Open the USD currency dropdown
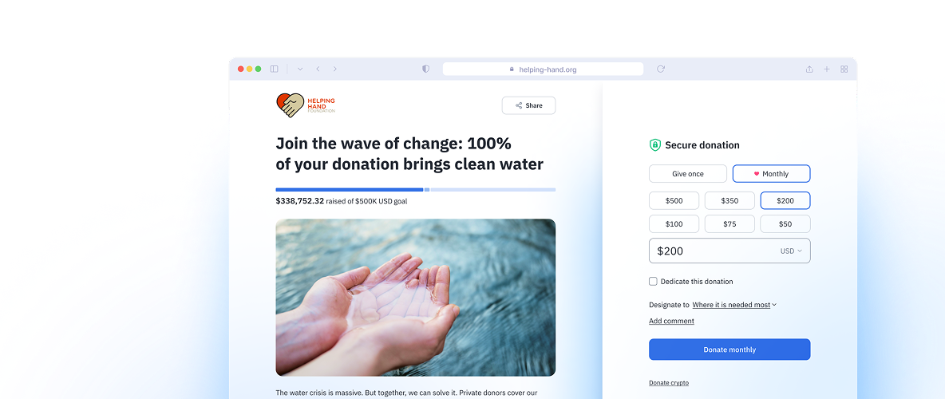Viewport: 945px width, 399px height. coord(791,251)
